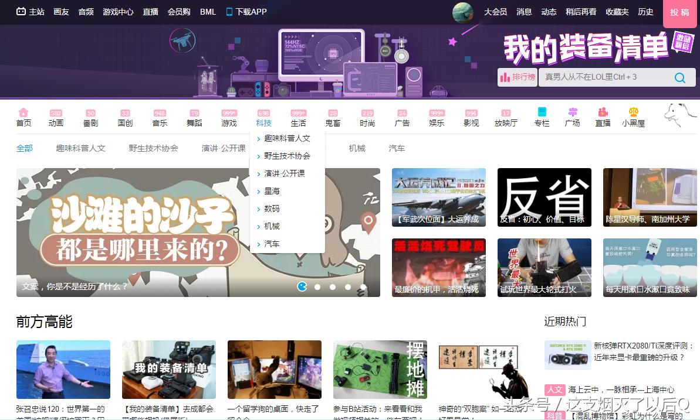
Task: Select the third carousel pagination dot
Action: [x=333, y=287]
